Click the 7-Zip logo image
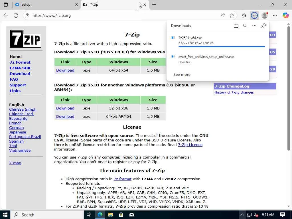 tap(25, 39)
